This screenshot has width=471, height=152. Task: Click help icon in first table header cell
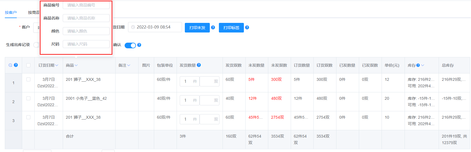pos(16,65)
